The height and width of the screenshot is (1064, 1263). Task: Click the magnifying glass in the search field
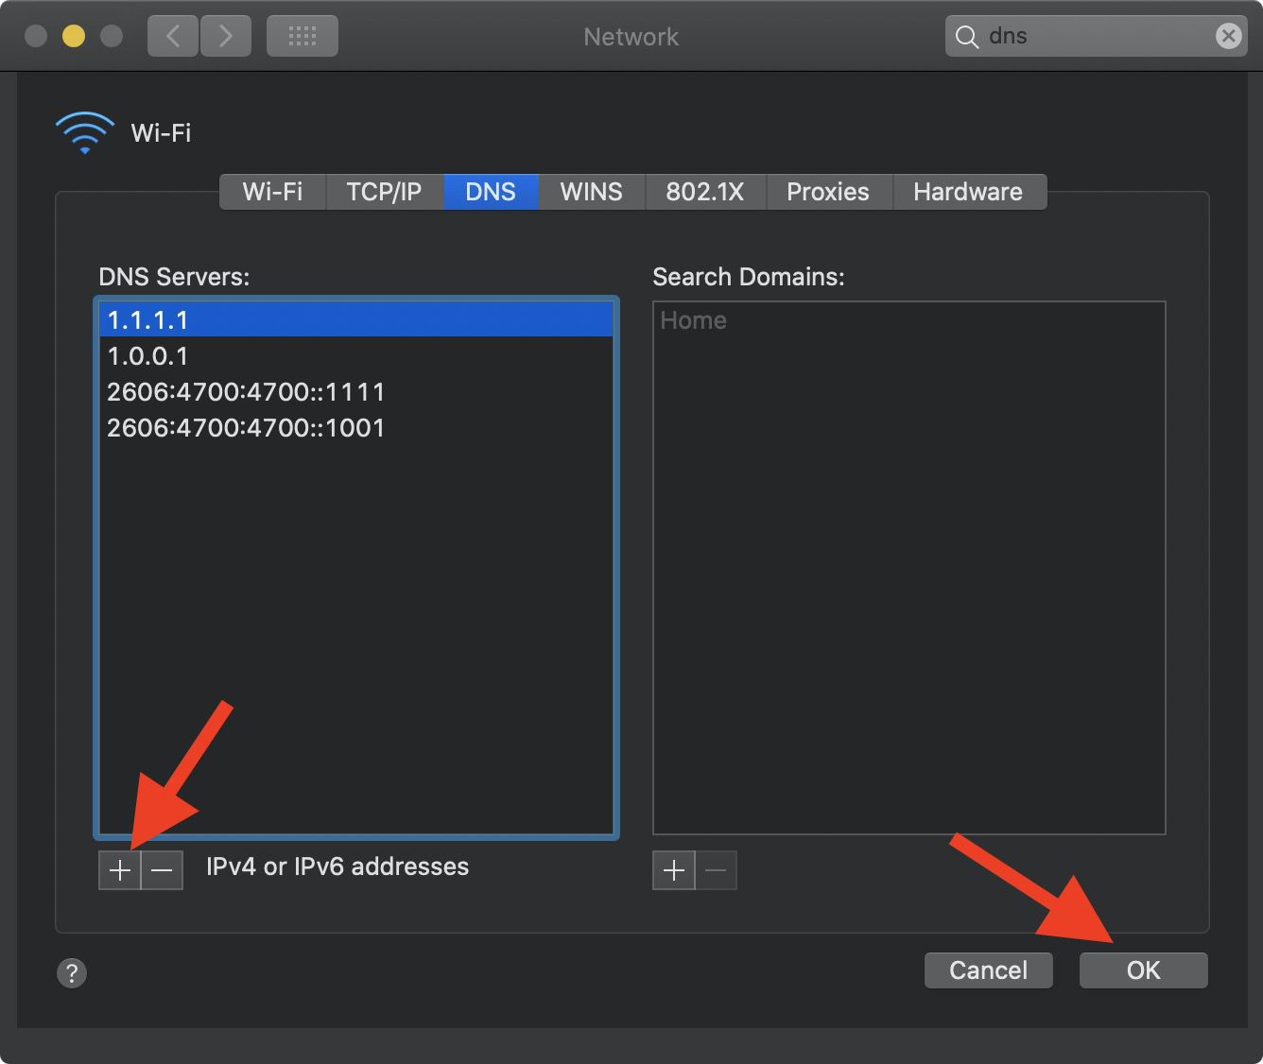click(x=966, y=36)
